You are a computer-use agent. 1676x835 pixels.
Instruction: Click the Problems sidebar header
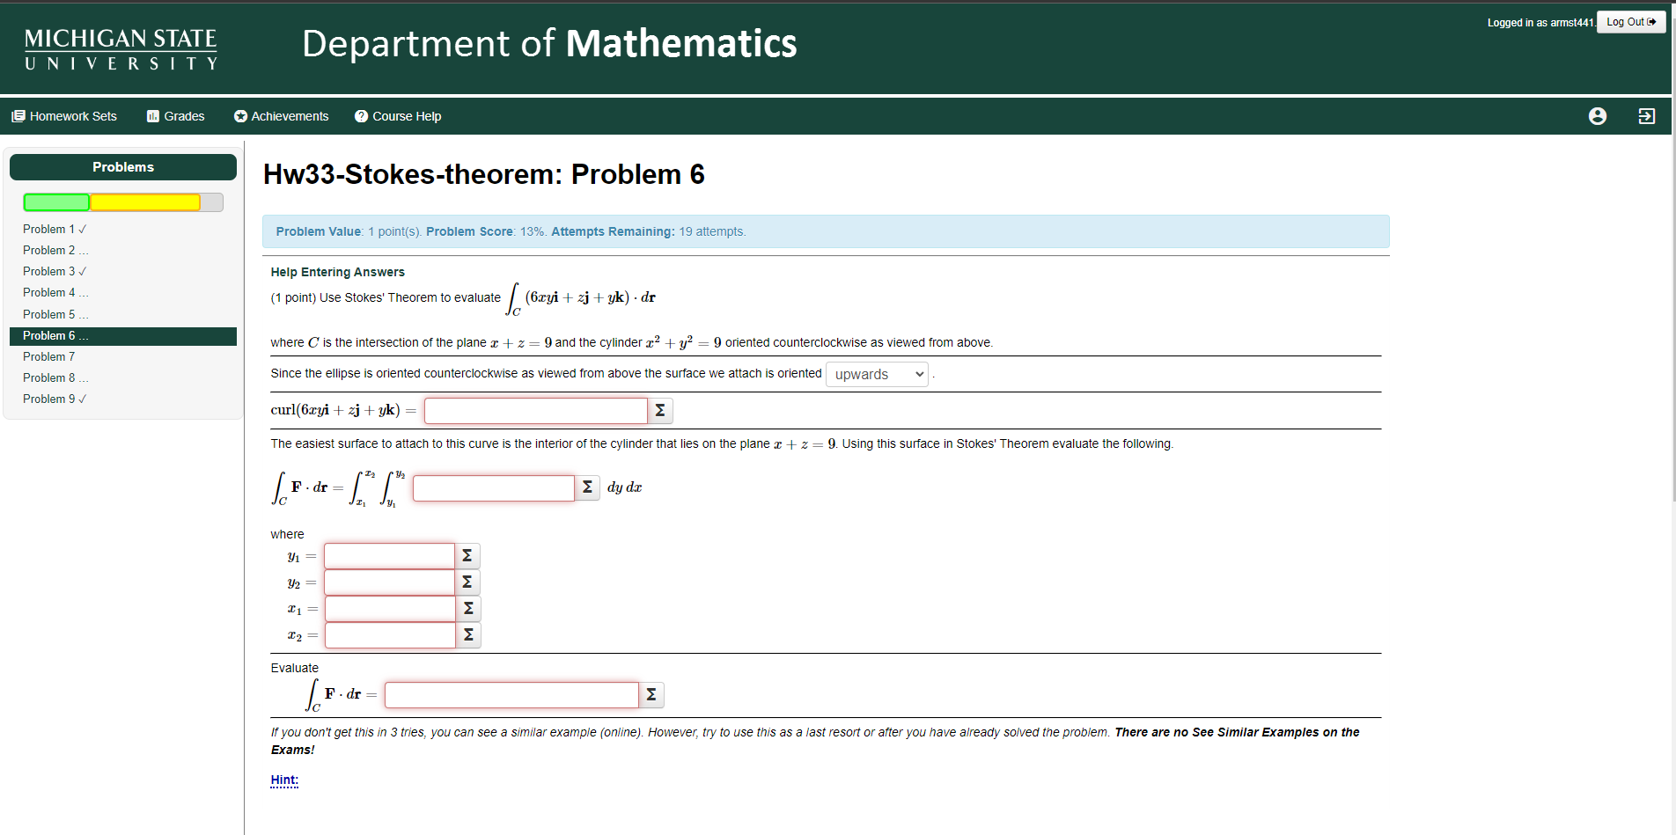click(x=123, y=167)
